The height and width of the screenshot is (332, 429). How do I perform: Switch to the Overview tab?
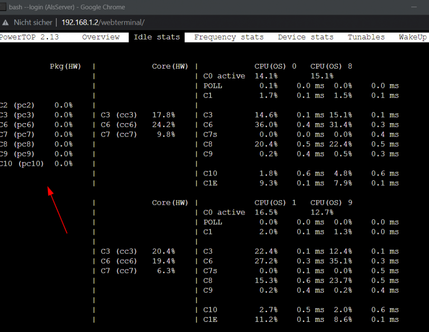point(101,37)
